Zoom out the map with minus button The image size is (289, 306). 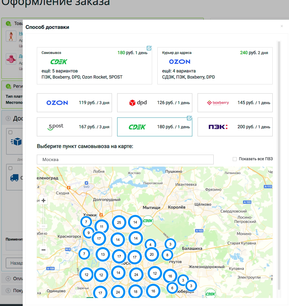(44, 250)
